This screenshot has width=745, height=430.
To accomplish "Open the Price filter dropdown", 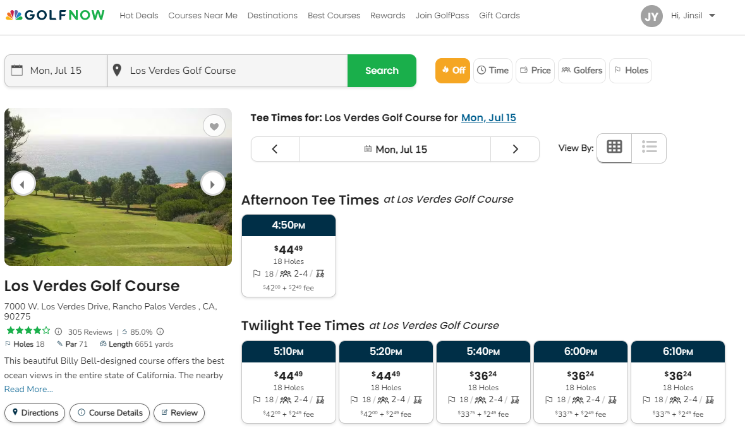I will (535, 71).
